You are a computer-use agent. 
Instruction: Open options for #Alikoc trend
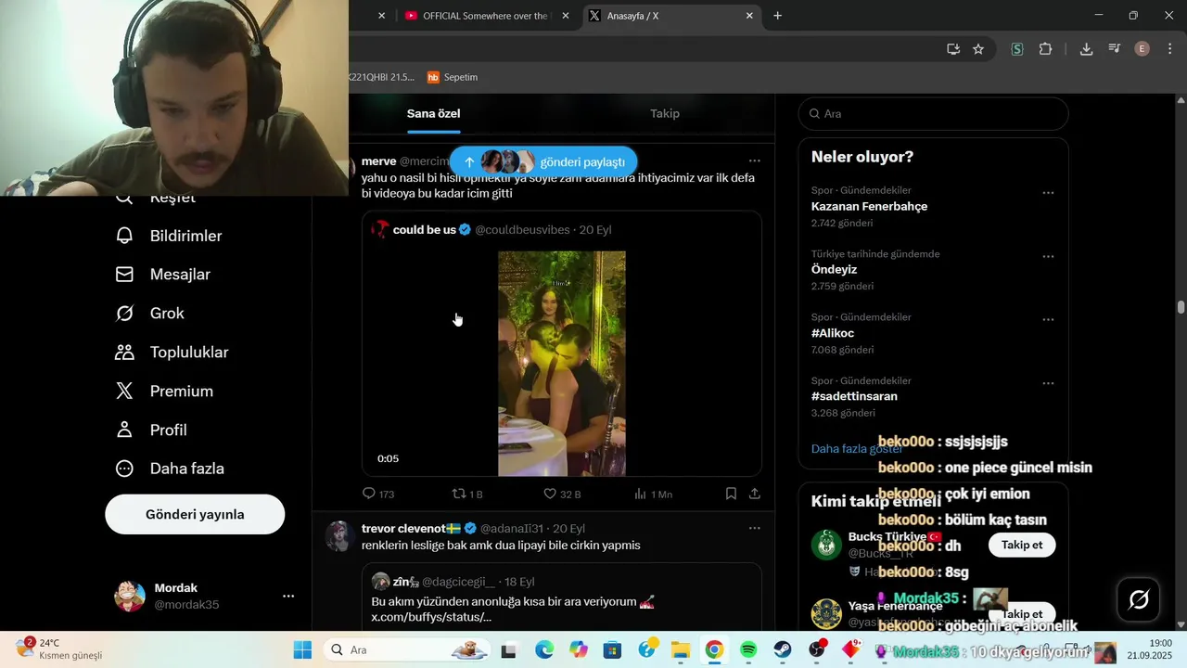1048,319
